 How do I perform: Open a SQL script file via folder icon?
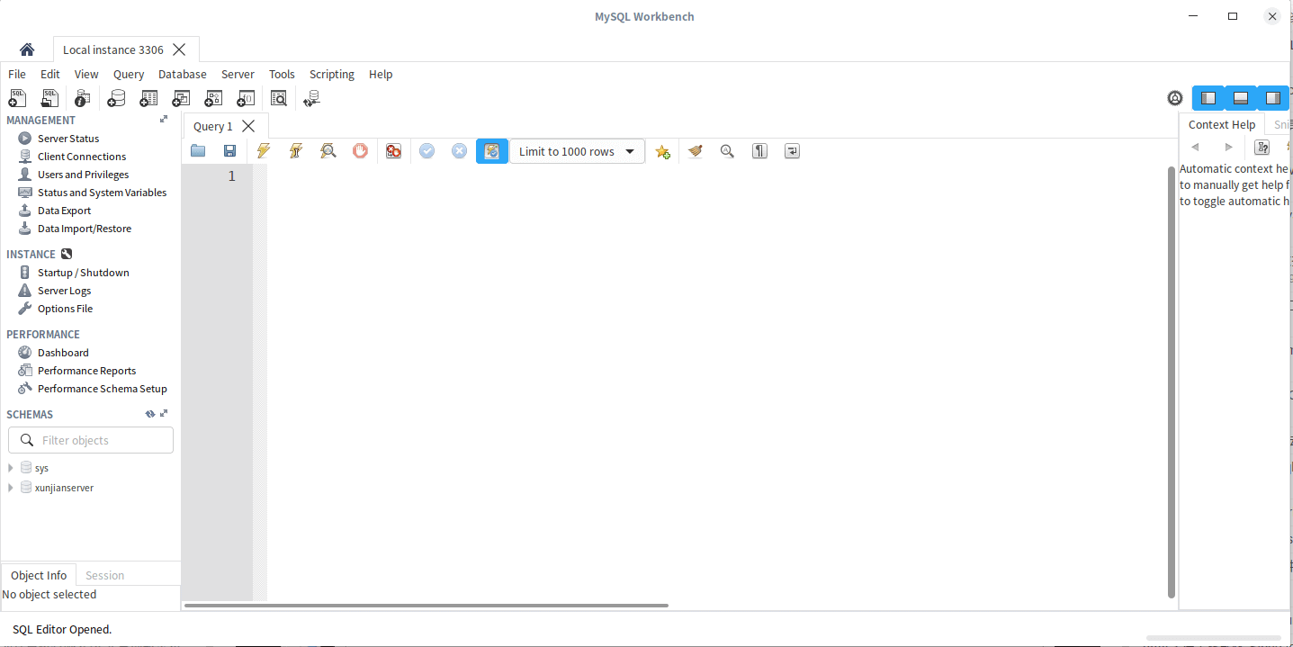pos(198,151)
